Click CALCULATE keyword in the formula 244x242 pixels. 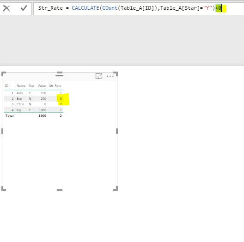[x=85, y=8]
